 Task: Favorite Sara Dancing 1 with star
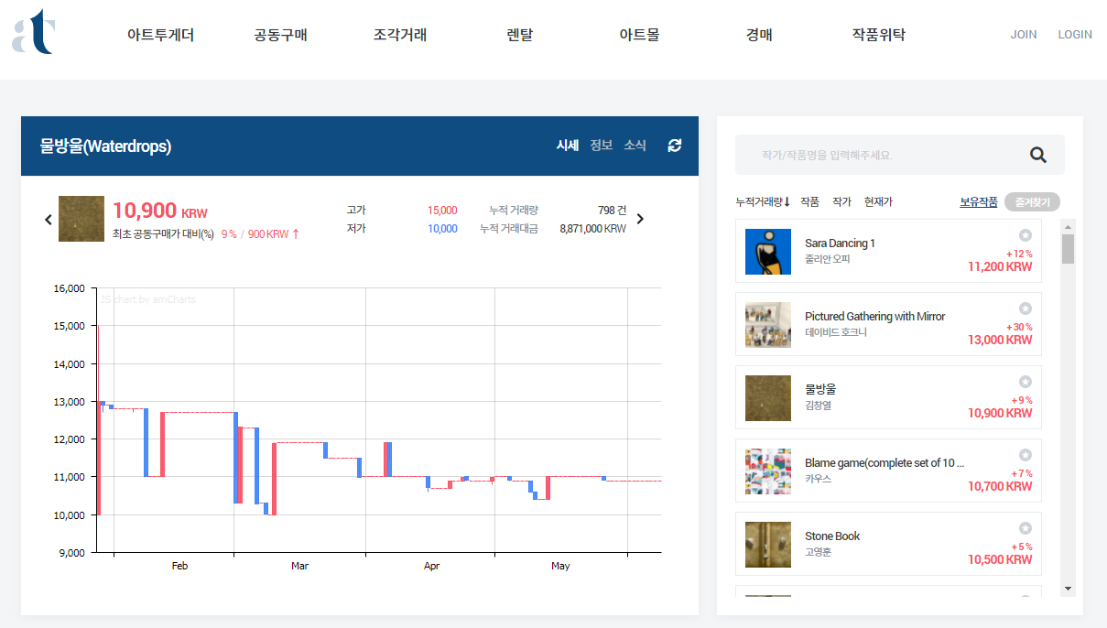pos(1026,235)
